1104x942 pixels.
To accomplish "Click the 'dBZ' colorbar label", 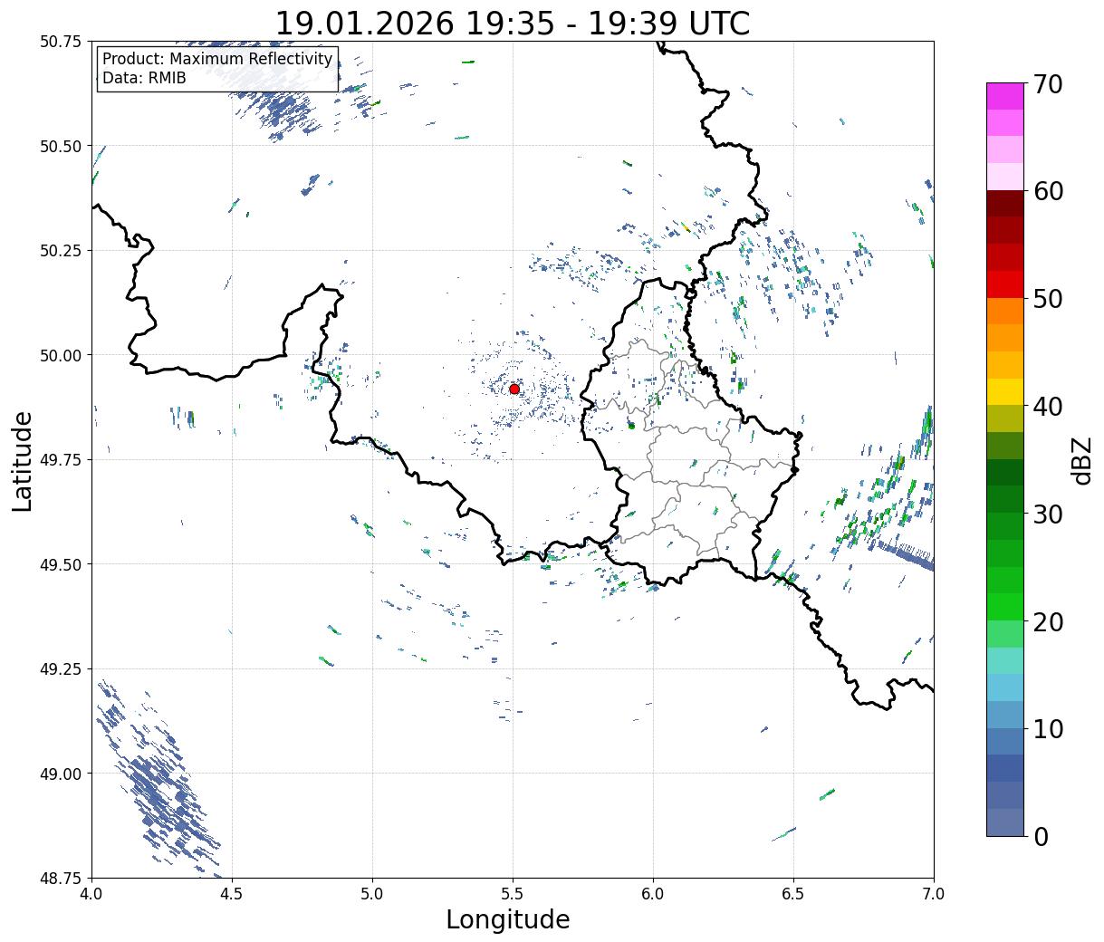I will click(x=1081, y=460).
